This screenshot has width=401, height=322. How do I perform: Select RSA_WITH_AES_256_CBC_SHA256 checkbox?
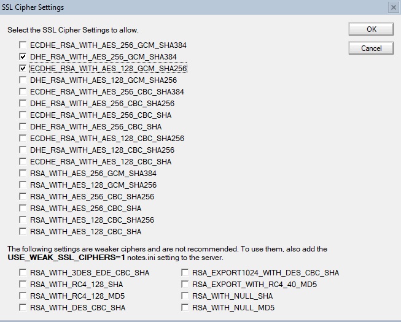(x=23, y=196)
